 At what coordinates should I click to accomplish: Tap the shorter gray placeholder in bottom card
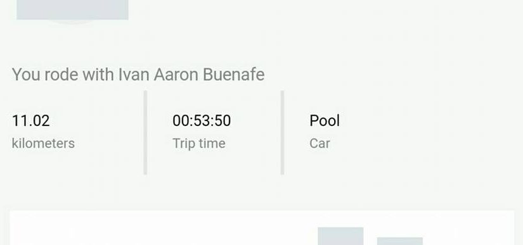[399, 241]
